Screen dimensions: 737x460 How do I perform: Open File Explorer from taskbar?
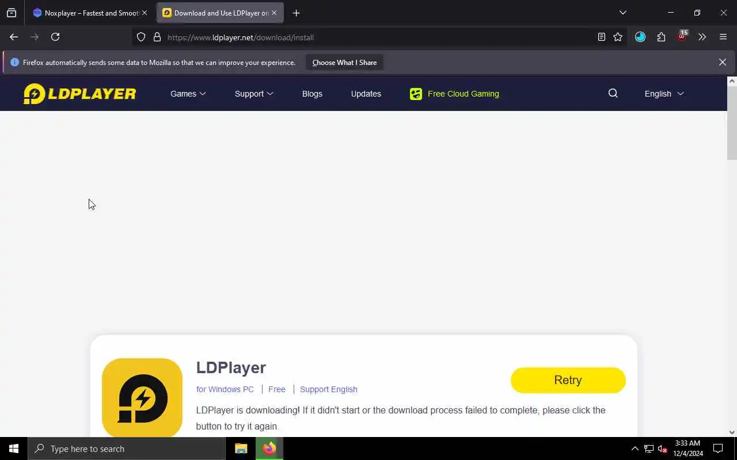tap(241, 448)
